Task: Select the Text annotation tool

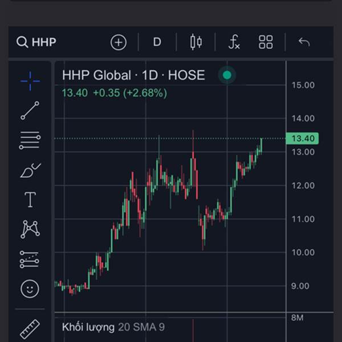Action: [x=30, y=199]
